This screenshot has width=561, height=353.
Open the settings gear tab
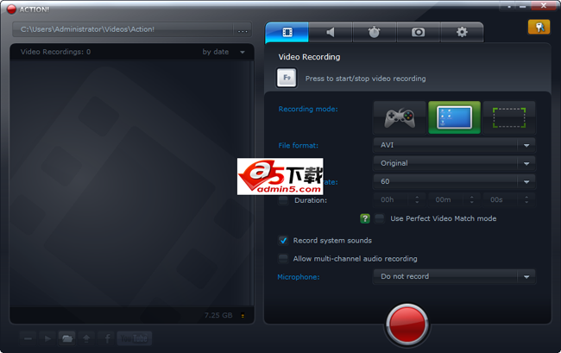(462, 32)
